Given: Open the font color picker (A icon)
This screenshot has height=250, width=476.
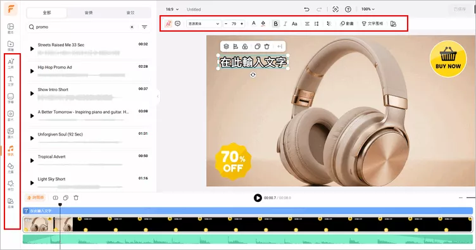Looking at the screenshot, I should pos(254,23).
